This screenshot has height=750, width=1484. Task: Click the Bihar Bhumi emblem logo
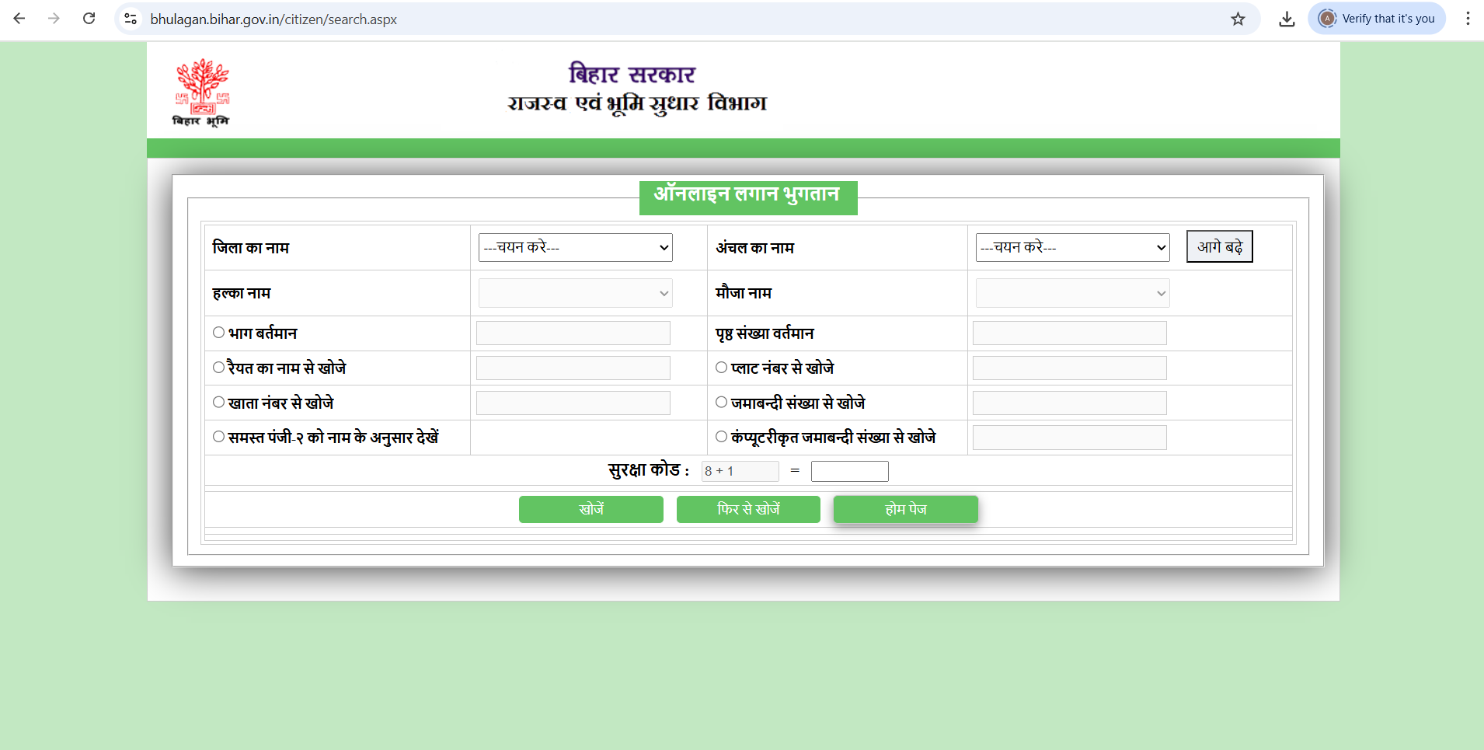pyautogui.click(x=201, y=91)
